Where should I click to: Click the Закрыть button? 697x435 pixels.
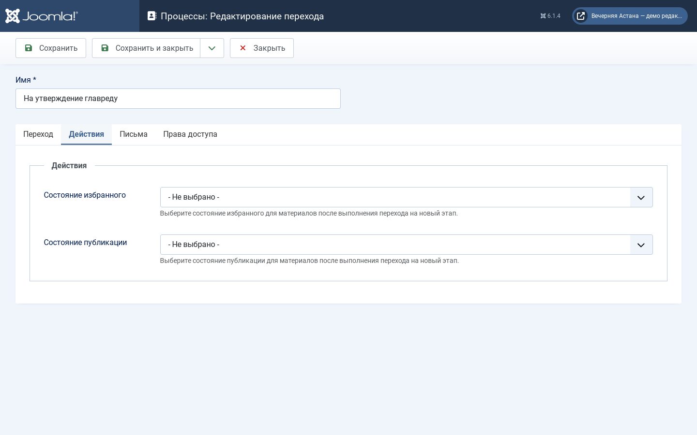[x=262, y=48]
